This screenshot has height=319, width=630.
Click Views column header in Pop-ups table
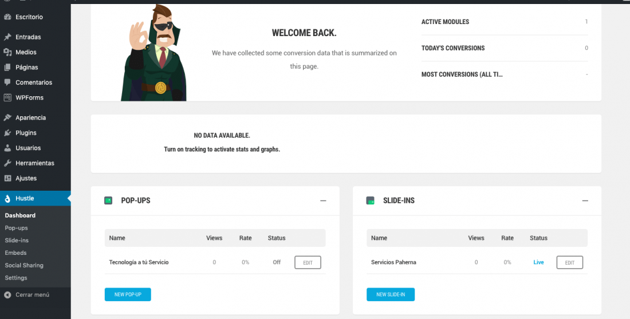click(x=214, y=238)
